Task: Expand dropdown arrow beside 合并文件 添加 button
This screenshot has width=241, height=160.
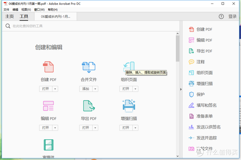Action: click(x=95, y=89)
